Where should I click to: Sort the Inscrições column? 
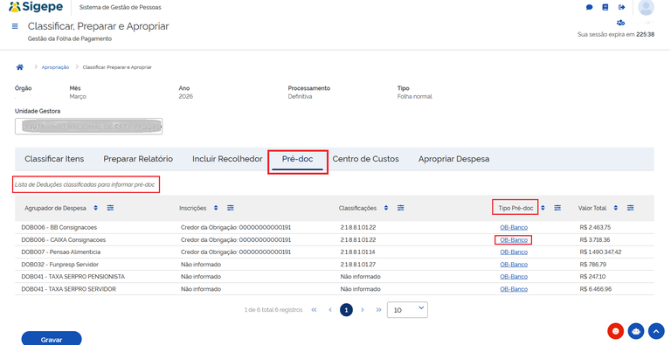click(x=216, y=208)
